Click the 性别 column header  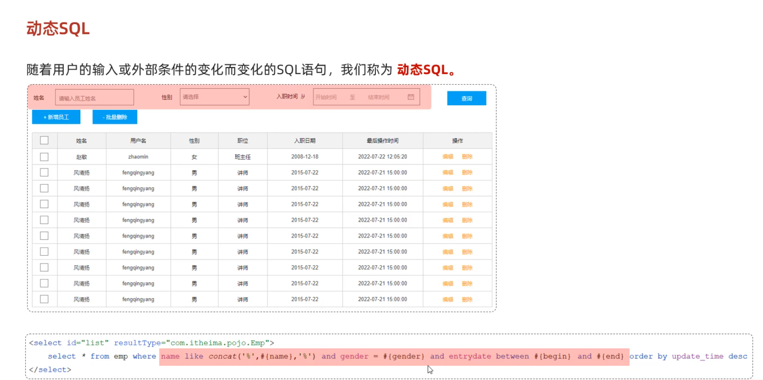(194, 141)
